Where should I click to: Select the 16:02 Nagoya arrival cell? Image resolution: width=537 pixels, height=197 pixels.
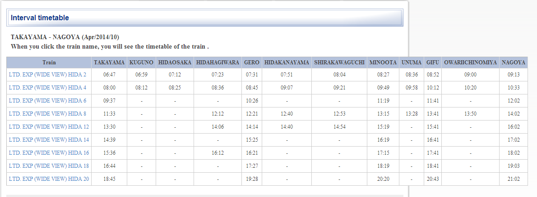(514, 127)
